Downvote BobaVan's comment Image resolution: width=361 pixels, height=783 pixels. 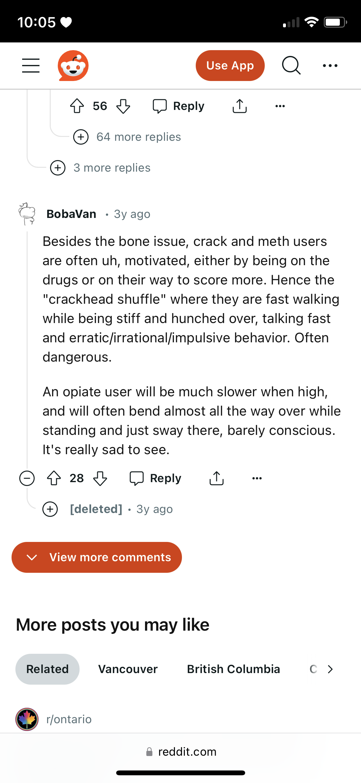[100, 478]
